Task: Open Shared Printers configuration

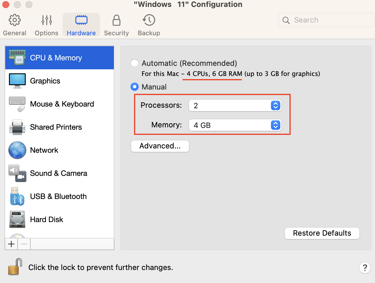Action: [x=56, y=127]
